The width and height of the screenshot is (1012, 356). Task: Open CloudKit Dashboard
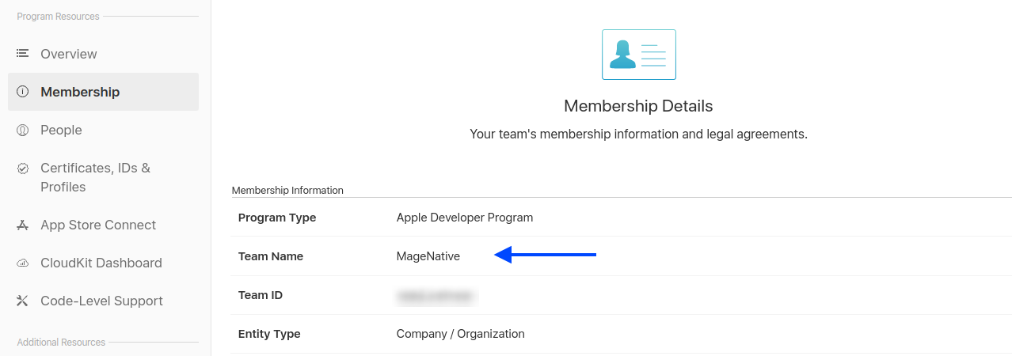[x=103, y=263]
